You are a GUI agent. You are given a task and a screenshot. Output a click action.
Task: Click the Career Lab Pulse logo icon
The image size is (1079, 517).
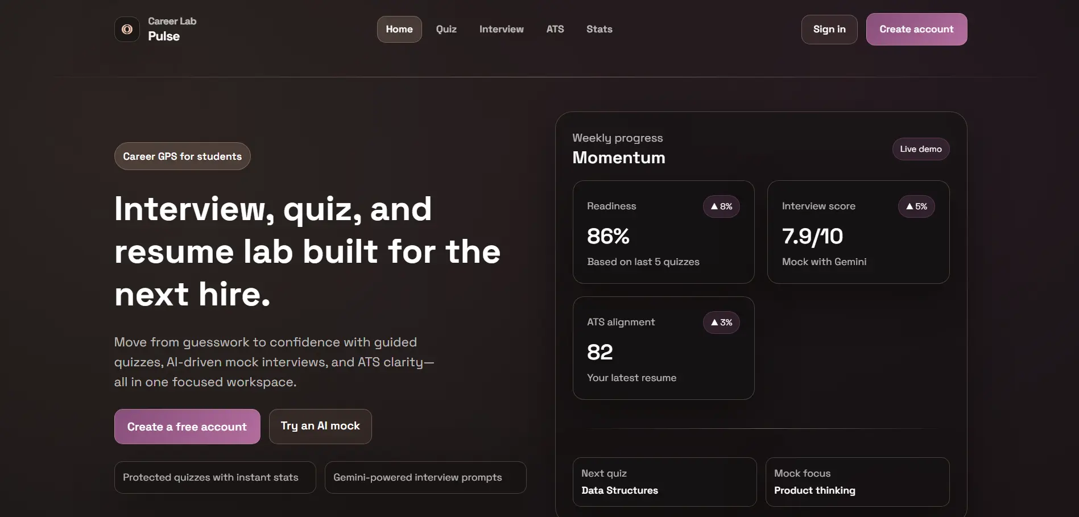(x=127, y=29)
